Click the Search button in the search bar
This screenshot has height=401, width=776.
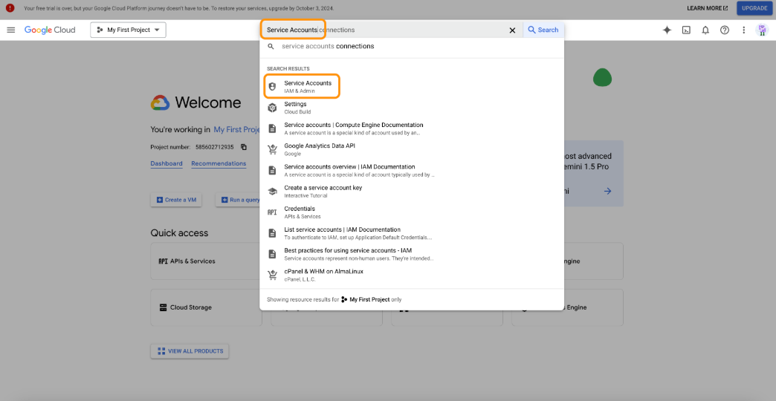click(x=543, y=30)
